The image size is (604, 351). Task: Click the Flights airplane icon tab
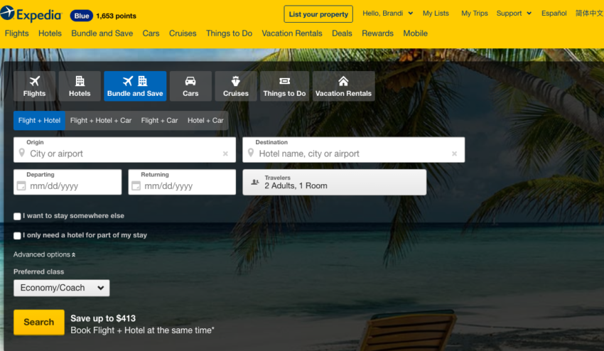click(x=34, y=86)
